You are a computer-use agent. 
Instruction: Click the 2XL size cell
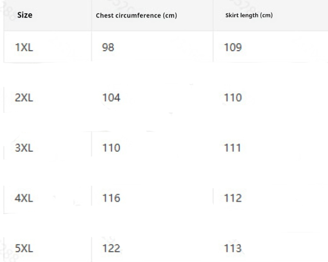tap(24, 98)
